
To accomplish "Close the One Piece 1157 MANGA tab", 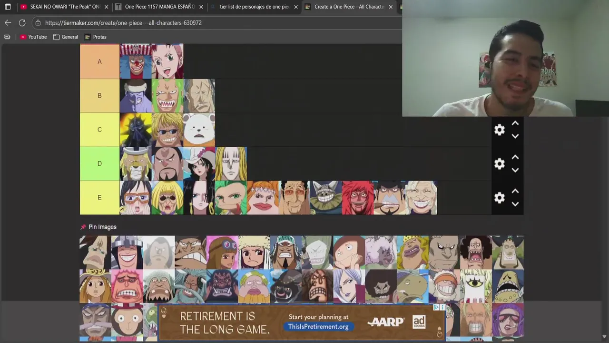I will click(201, 7).
